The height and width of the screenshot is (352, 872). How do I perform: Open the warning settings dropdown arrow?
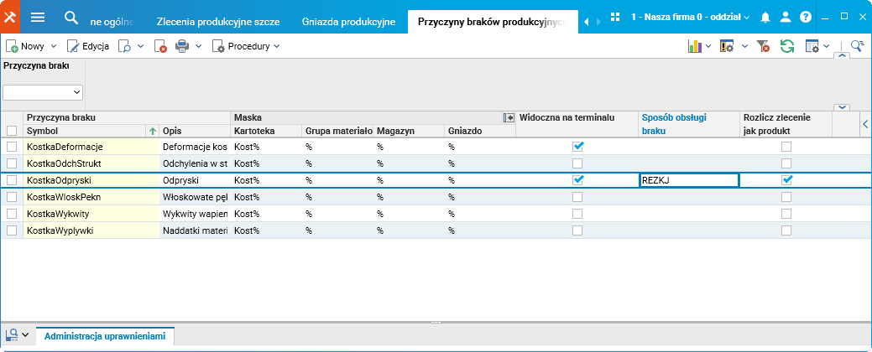pyautogui.click(x=744, y=47)
